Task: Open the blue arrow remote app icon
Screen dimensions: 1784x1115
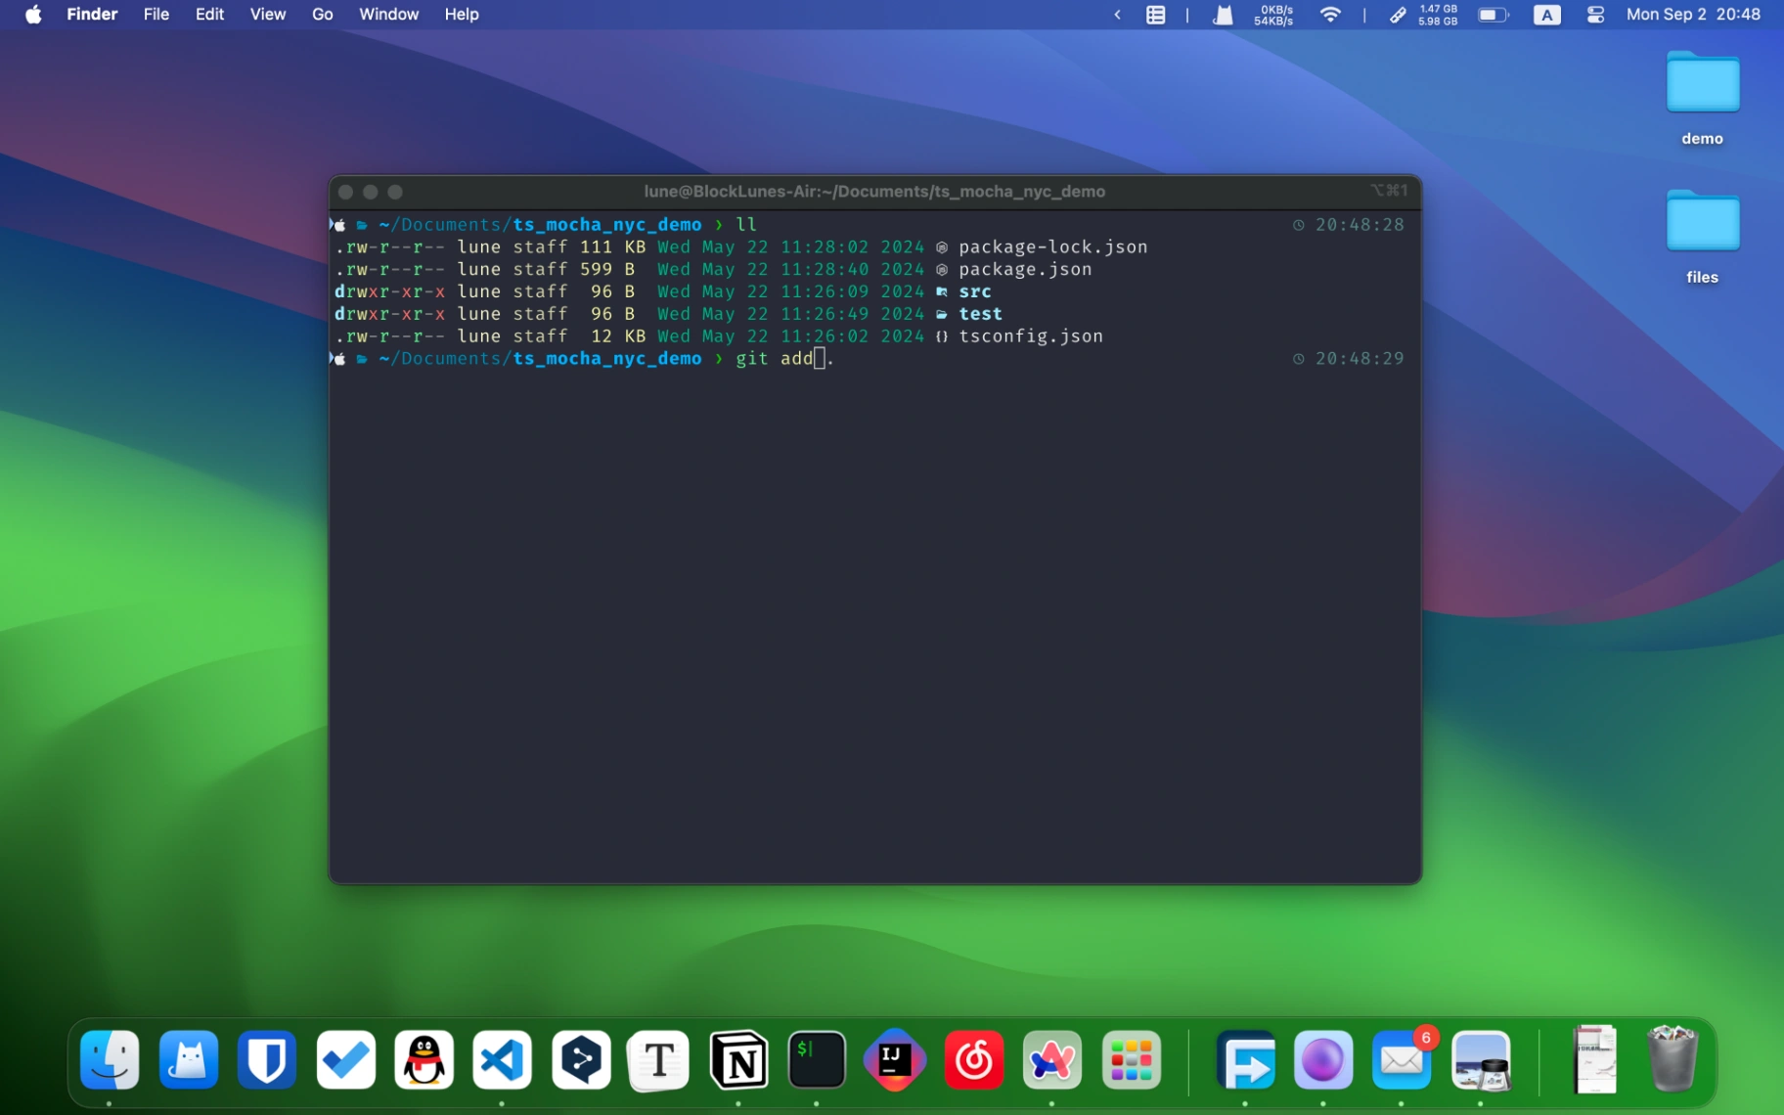Action: coord(1245,1060)
